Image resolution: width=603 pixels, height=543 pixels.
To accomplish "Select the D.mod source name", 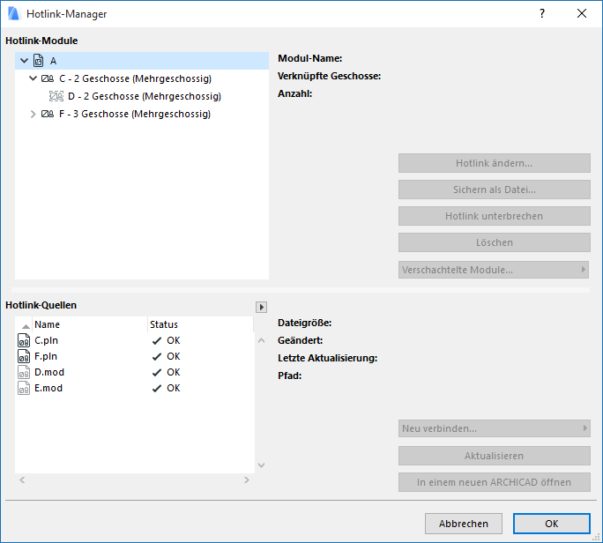I will pyautogui.click(x=49, y=372).
